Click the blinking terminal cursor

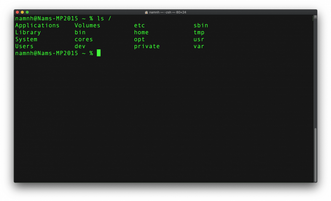(x=99, y=53)
